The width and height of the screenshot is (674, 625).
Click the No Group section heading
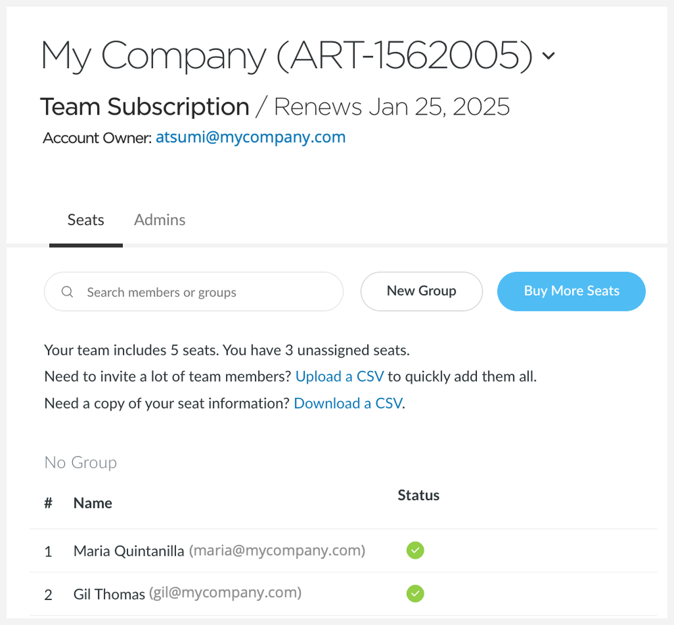pos(80,463)
